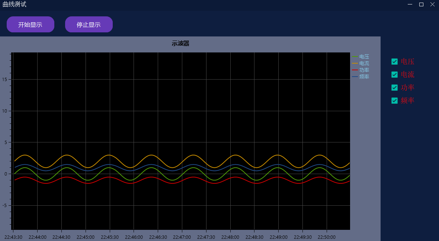This screenshot has width=439, height=241.
Task: Select the 功率 legend entry in chart
Action: [361, 70]
